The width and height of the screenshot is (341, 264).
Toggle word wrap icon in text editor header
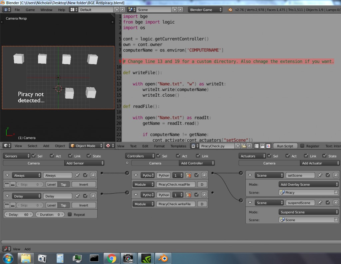(262, 146)
